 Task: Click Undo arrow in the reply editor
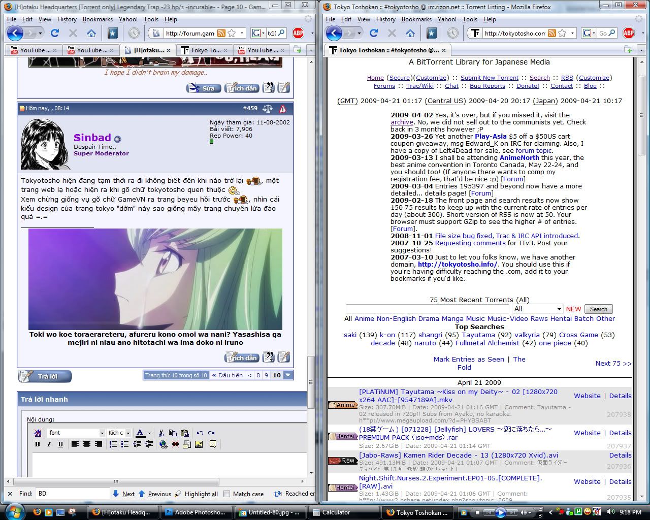[x=200, y=433]
